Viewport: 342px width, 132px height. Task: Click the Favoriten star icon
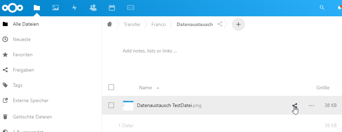5,55
